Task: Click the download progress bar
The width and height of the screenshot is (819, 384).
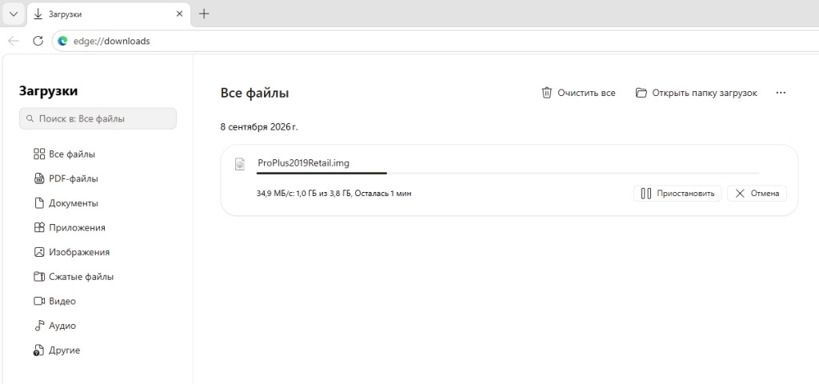Action: (x=508, y=173)
